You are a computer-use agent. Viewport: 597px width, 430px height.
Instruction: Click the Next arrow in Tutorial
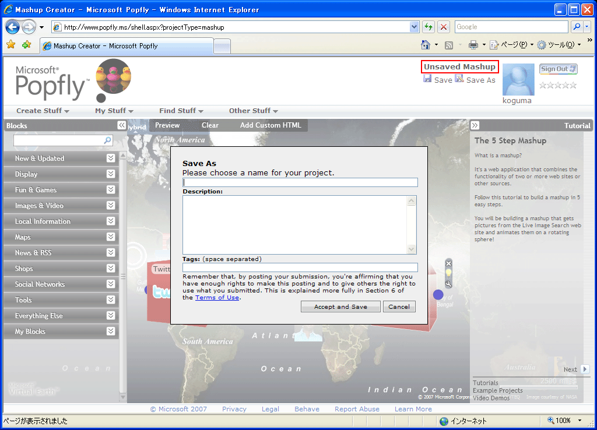click(x=585, y=369)
